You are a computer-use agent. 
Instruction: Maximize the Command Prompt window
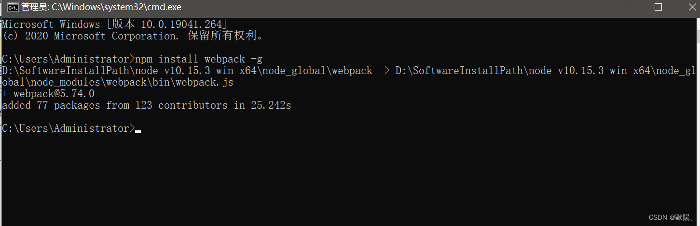658,7
